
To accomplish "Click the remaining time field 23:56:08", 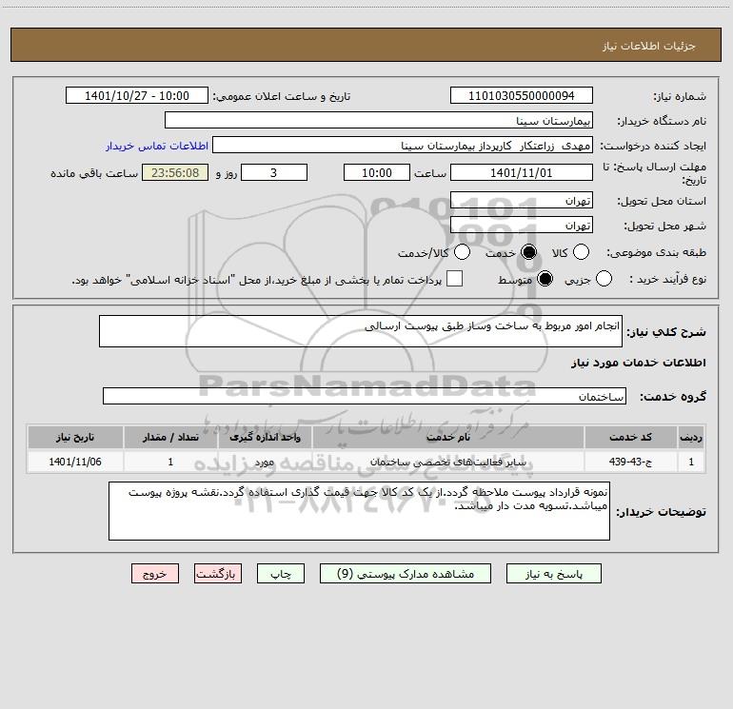I will pos(175,172).
